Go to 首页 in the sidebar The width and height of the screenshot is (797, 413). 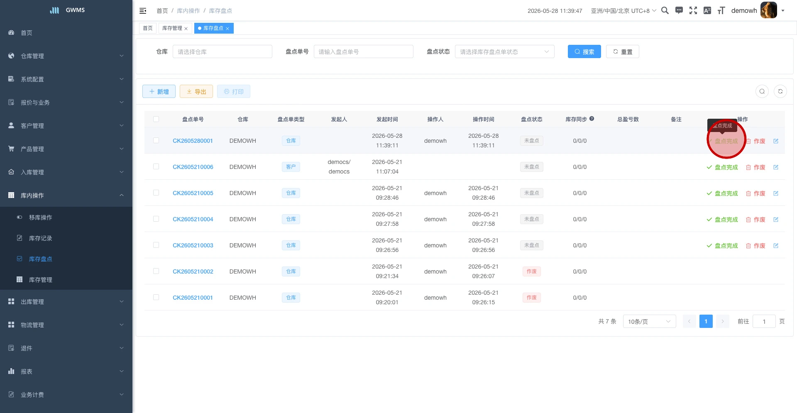pos(66,33)
